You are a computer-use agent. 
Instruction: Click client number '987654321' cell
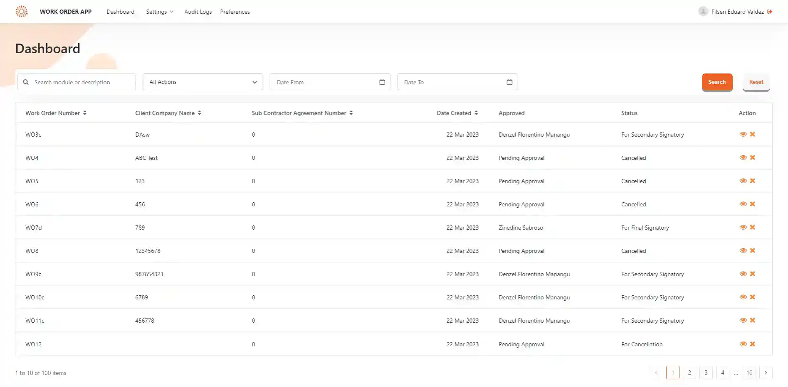[x=149, y=274]
